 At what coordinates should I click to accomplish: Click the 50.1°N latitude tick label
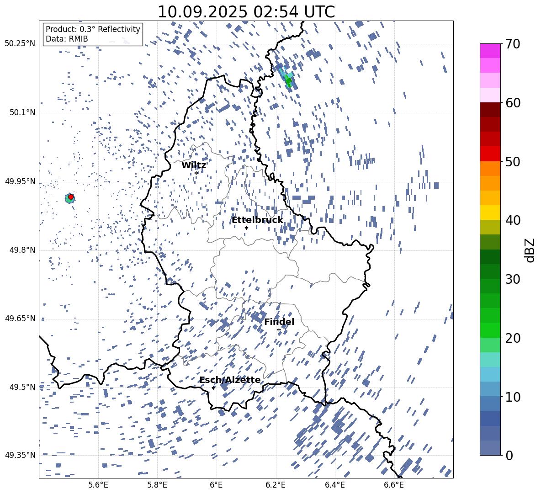click(x=22, y=113)
